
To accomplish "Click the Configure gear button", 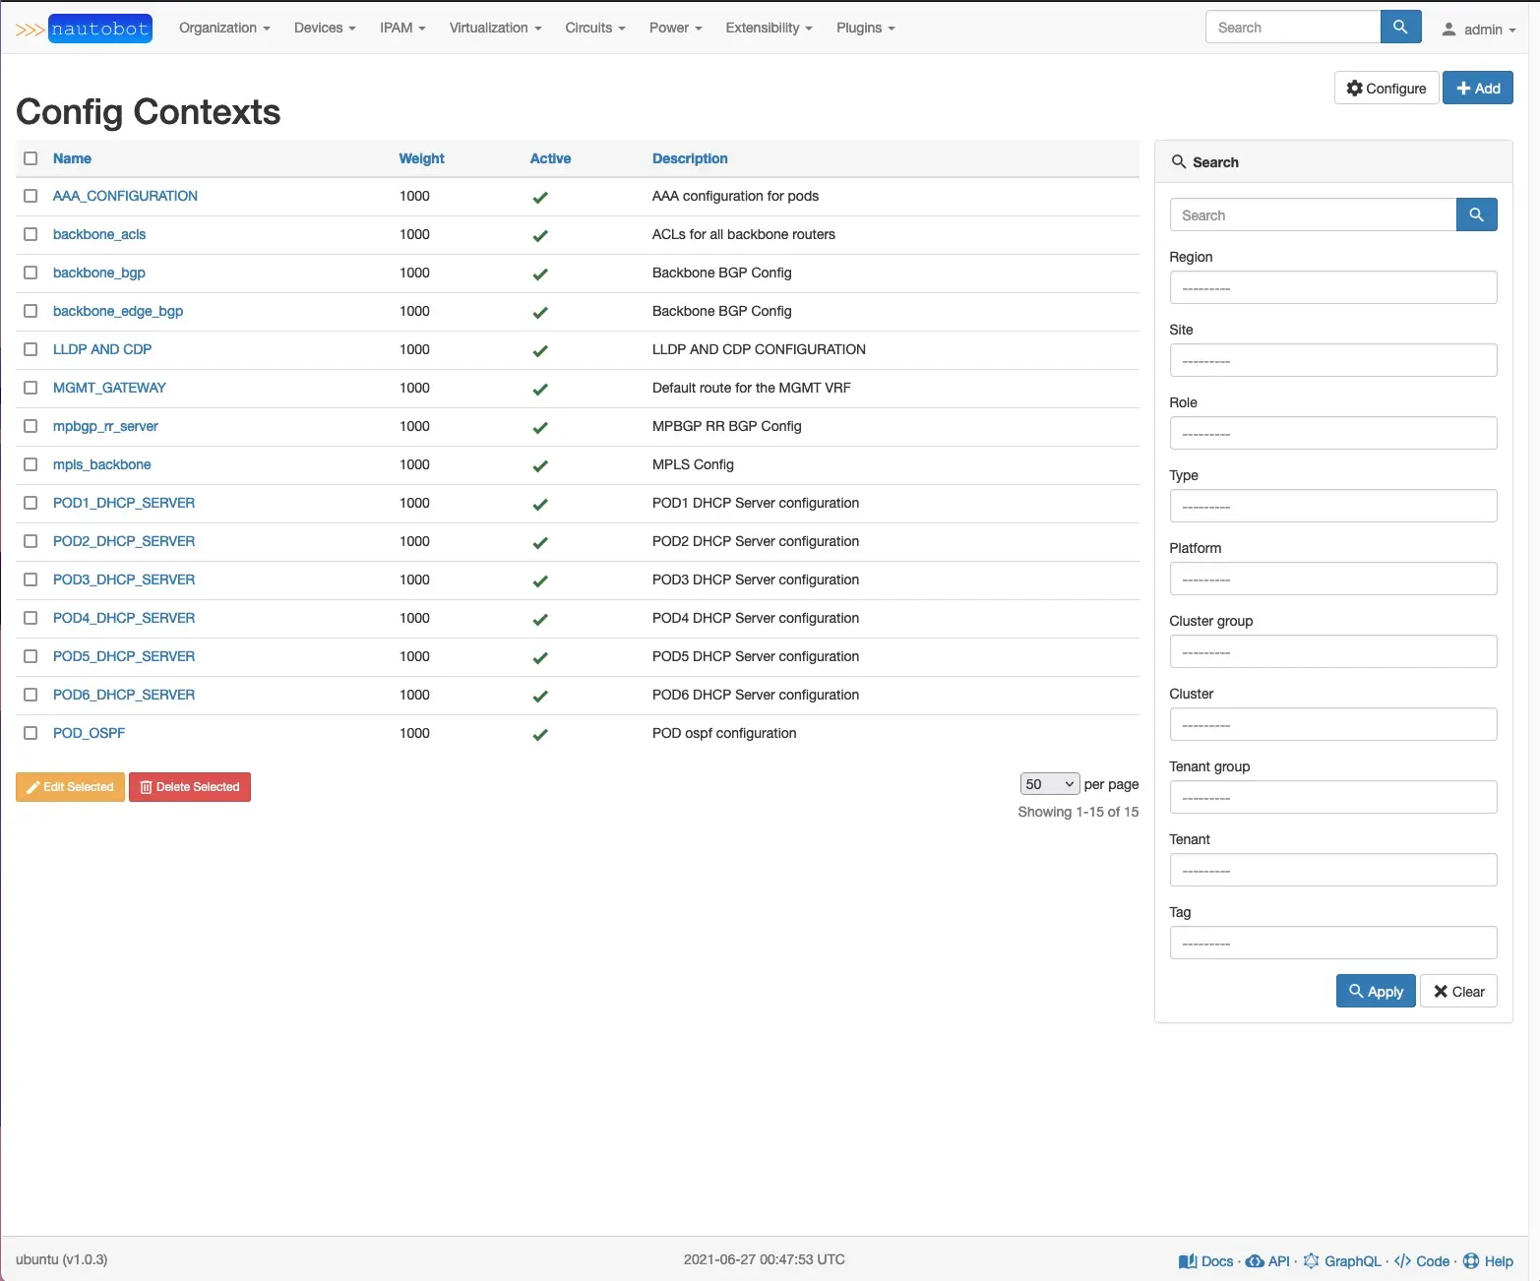I will tap(1386, 89).
